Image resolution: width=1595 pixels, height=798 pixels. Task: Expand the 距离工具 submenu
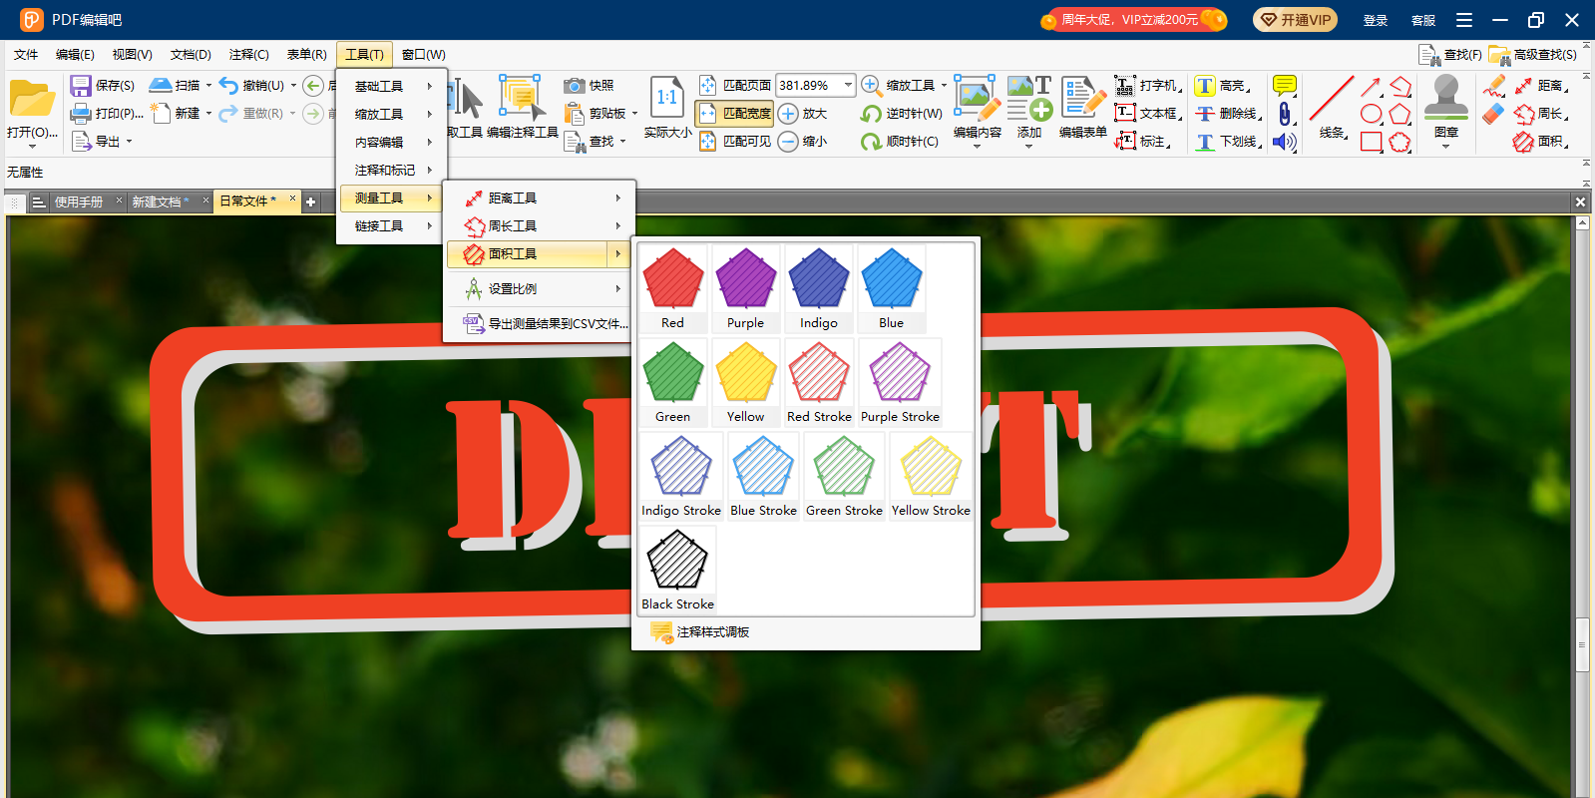tap(539, 198)
